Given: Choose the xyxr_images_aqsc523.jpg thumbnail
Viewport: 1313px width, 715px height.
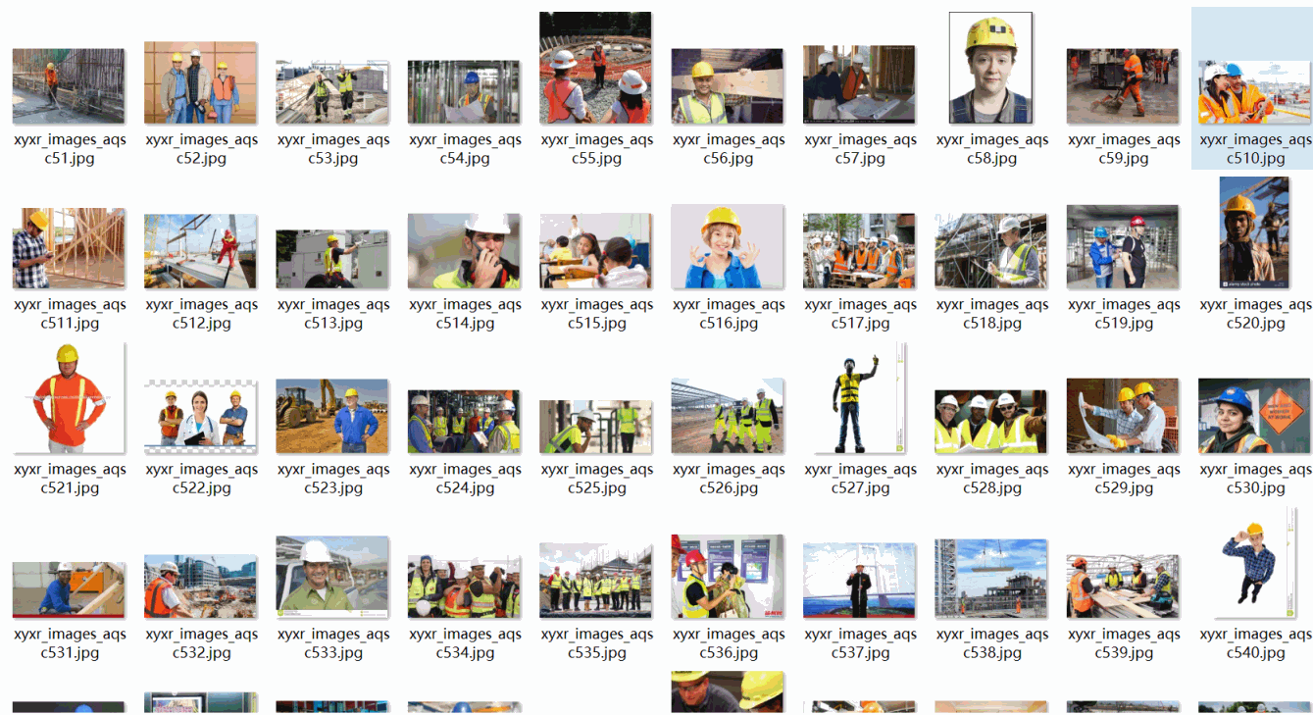Looking at the screenshot, I should [332, 416].
